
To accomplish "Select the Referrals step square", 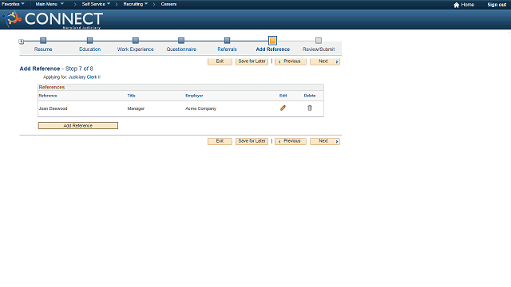I will (x=227, y=41).
